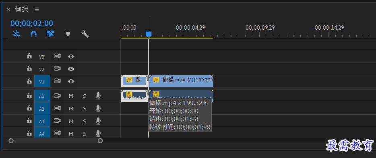Toggle sync lock on track V3
The image size is (376, 158).
57,56
